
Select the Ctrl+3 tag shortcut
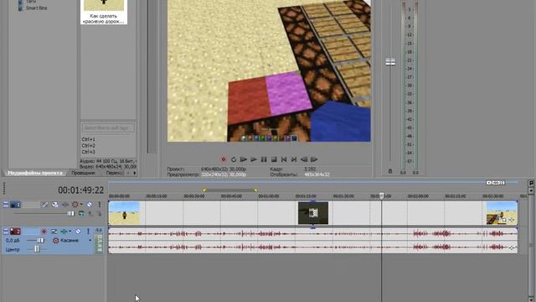coord(89,152)
